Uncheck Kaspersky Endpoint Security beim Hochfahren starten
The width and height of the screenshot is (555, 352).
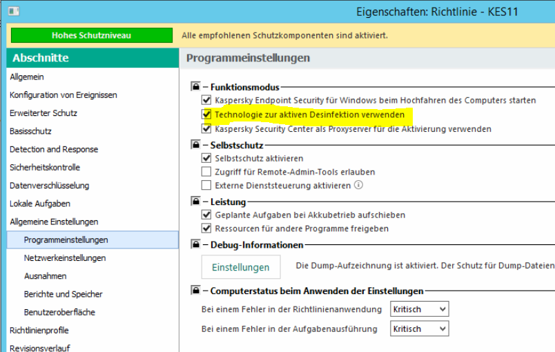[x=206, y=100]
